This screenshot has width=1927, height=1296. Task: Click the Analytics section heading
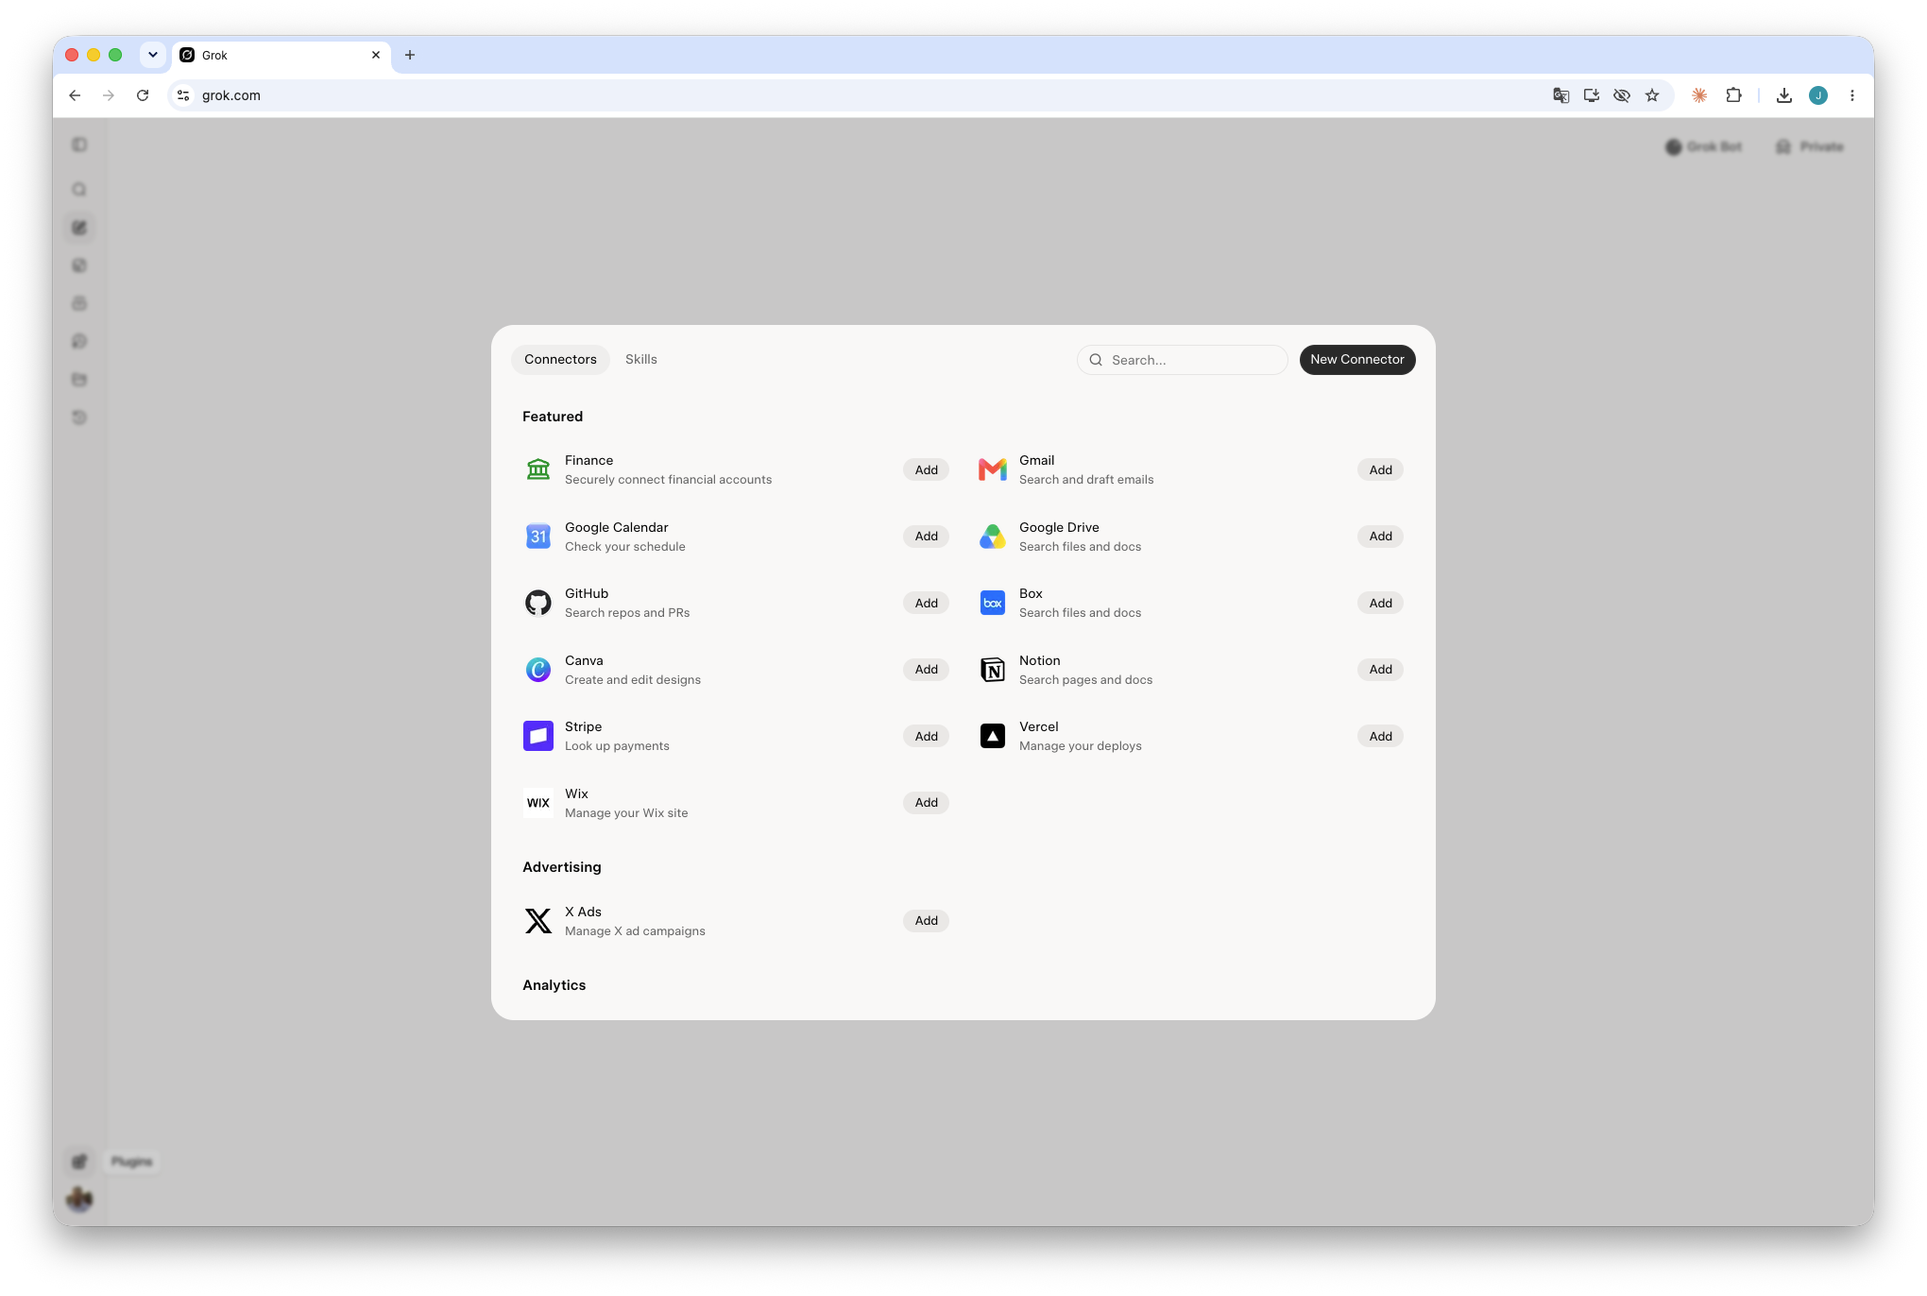click(x=554, y=985)
